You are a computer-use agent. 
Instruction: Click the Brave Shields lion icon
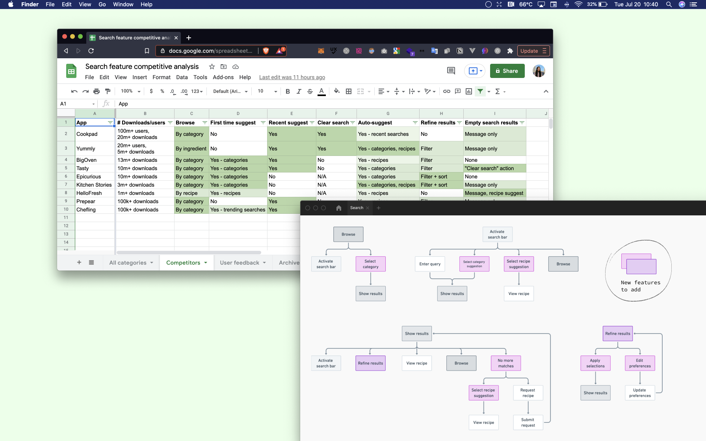point(266,50)
